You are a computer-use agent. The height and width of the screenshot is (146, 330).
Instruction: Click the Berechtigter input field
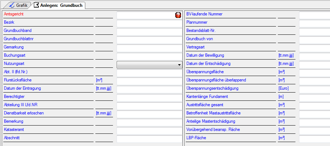149,98
